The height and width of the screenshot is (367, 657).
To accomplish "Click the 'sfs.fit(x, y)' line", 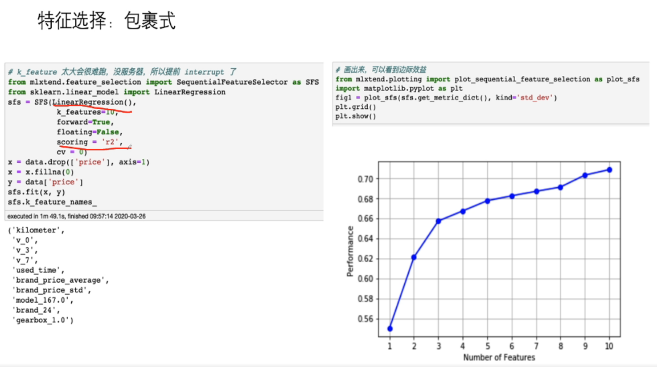I will (x=37, y=192).
